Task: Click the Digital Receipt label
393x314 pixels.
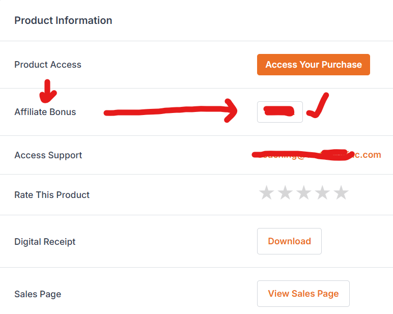Action: 45,242
